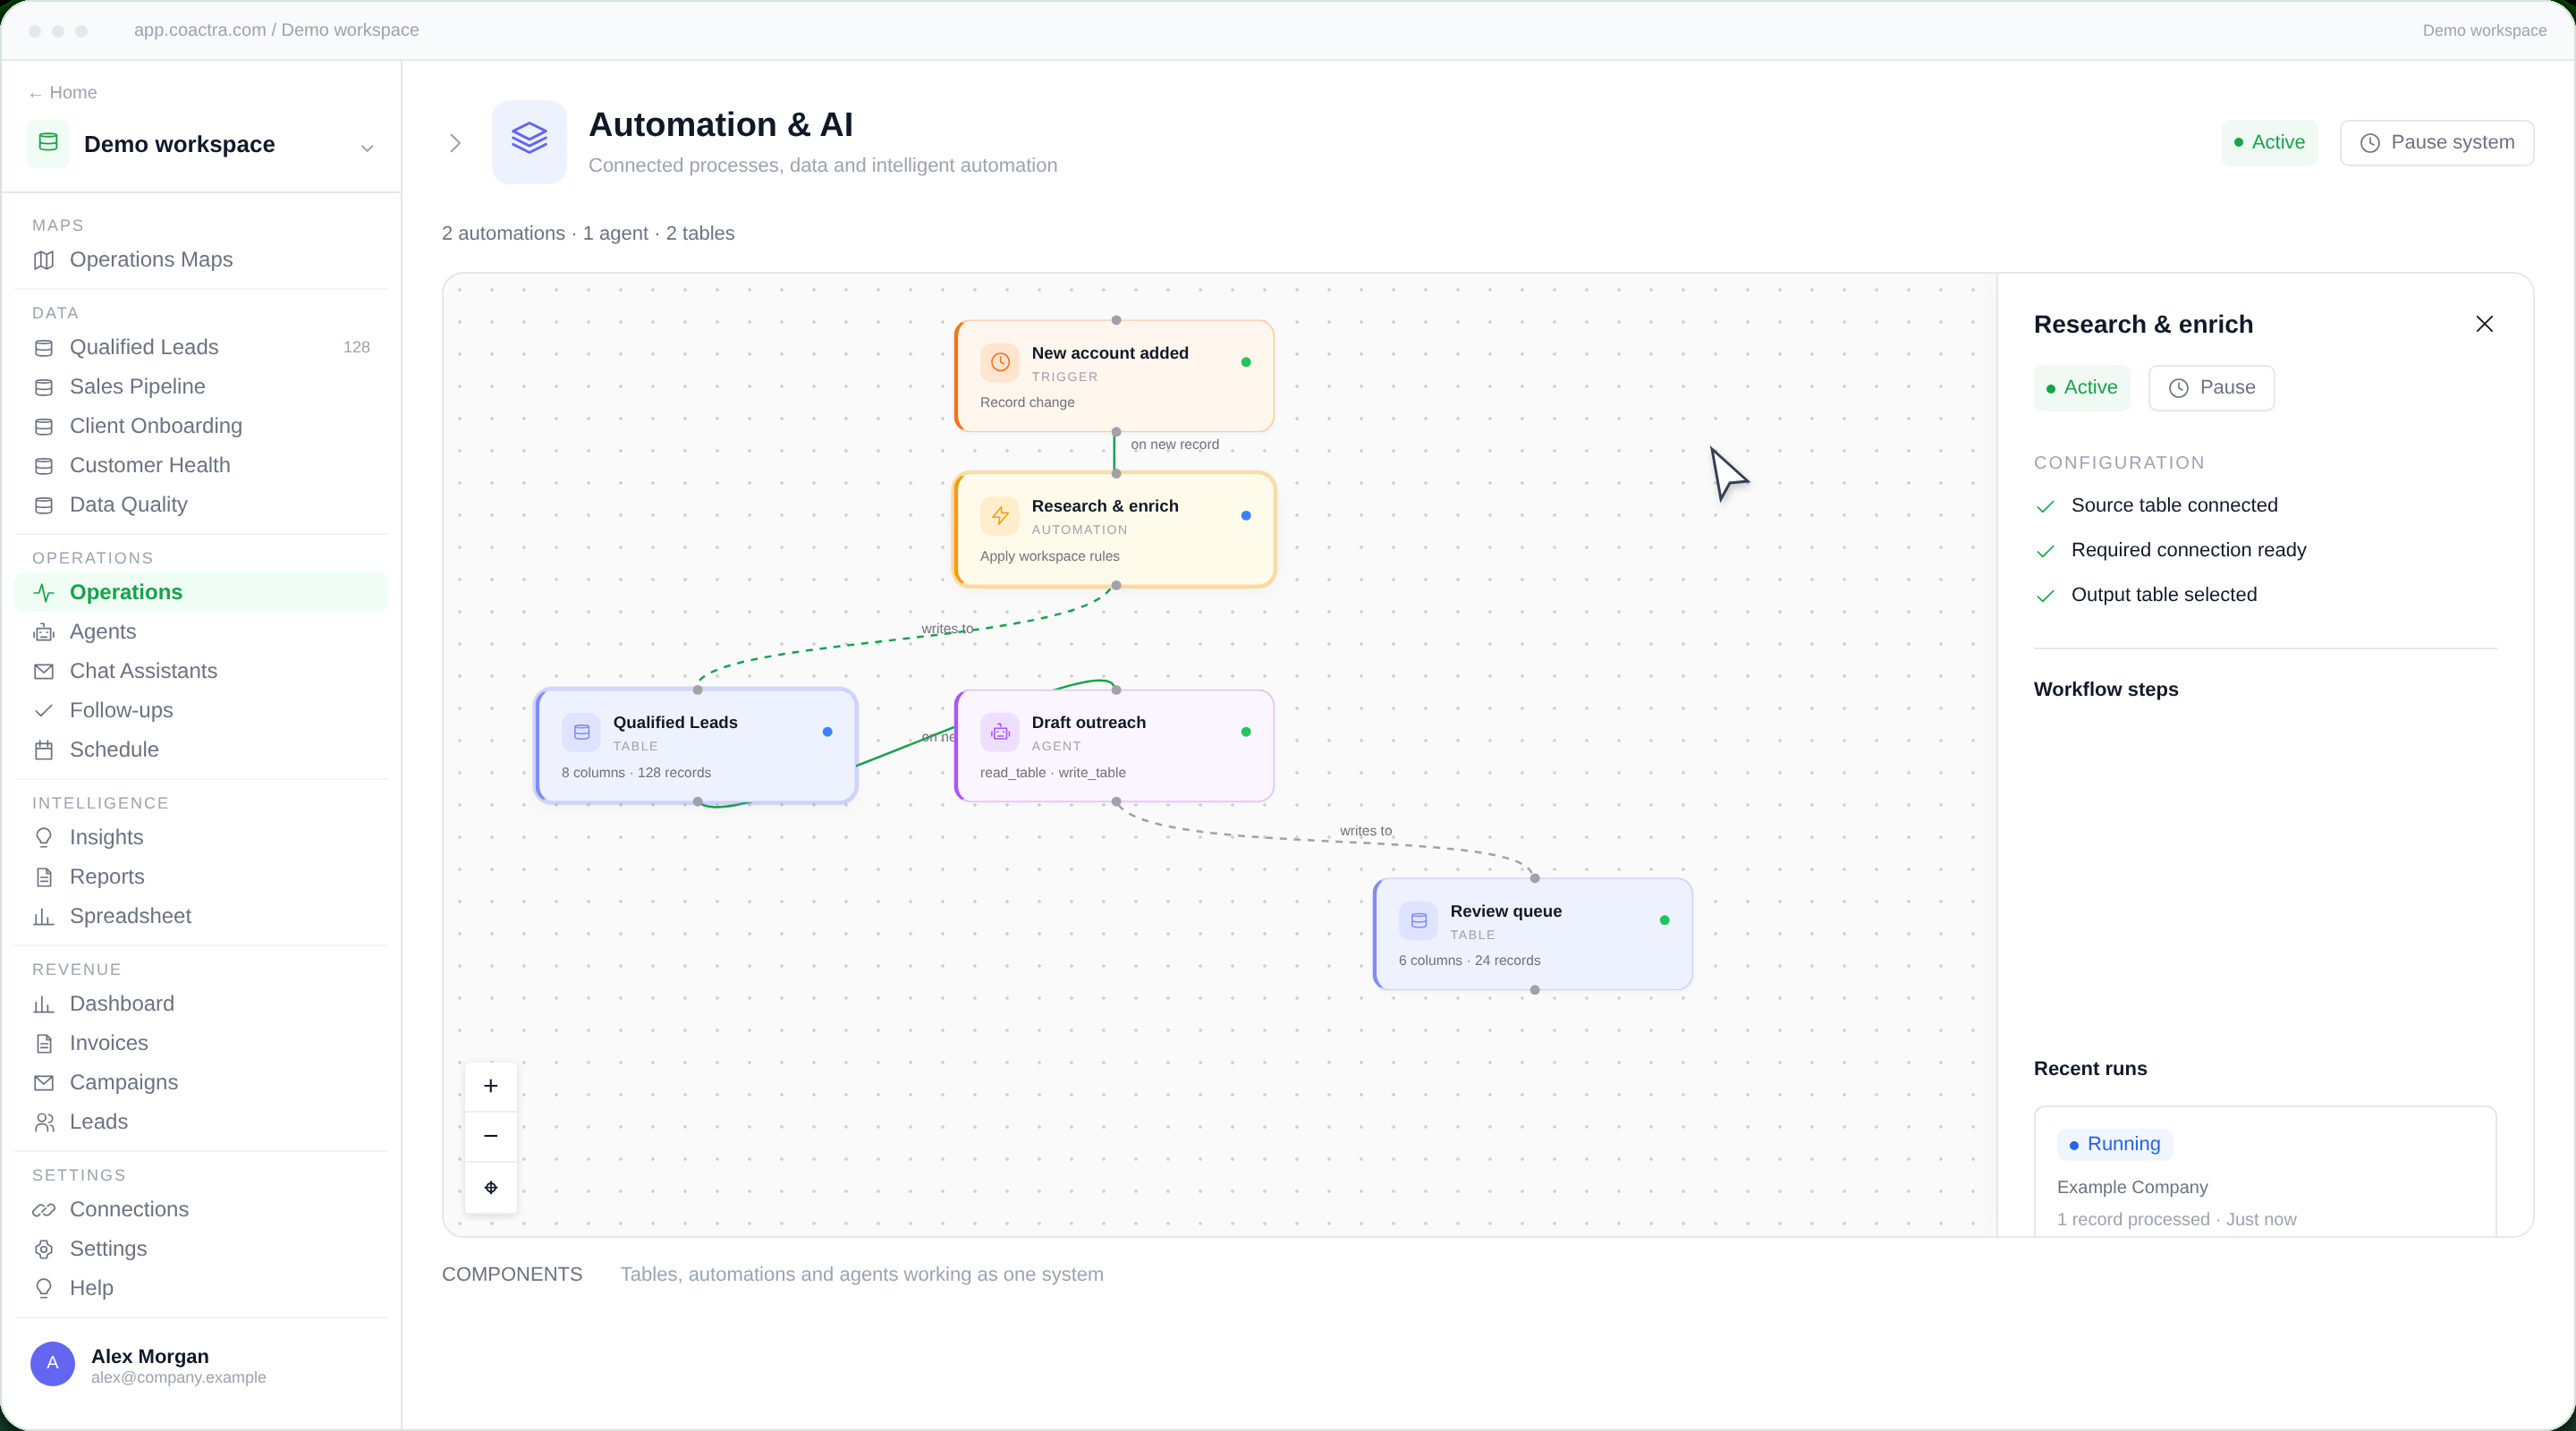
Task: Close the Research & enrich panel
Action: pyautogui.click(x=2484, y=324)
